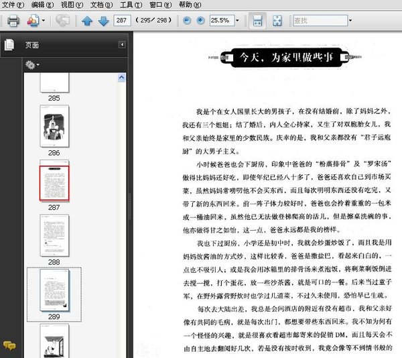
Task: Open the pages panel gear options menu
Action: click(32, 65)
